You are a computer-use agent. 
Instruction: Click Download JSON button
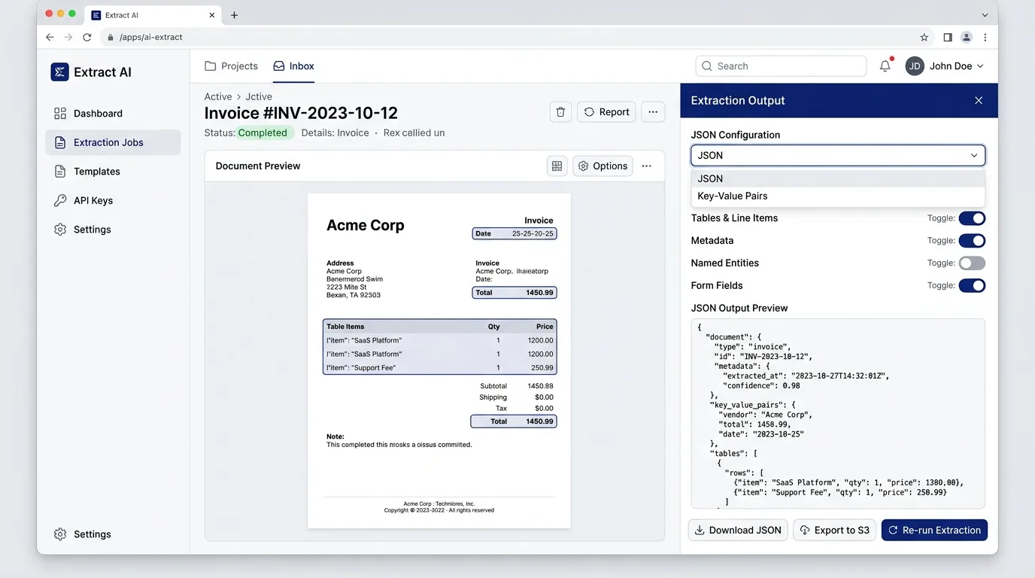tap(738, 530)
